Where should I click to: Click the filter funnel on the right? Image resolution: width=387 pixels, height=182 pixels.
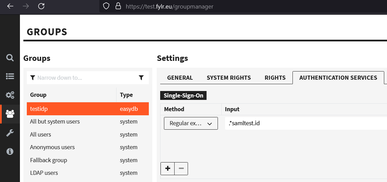coord(141,78)
